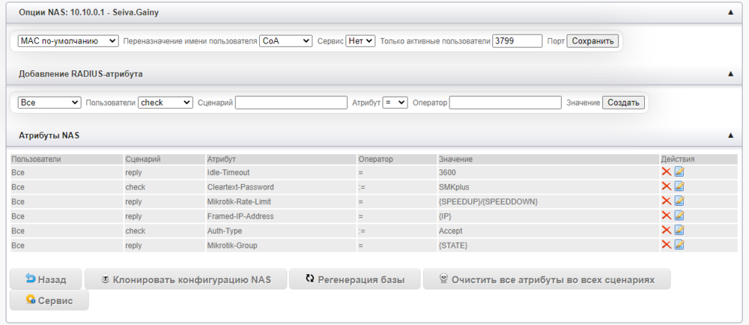The image size is (749, 325).
Task: Click the 'Сохранить' button
Action: (592, 41)
